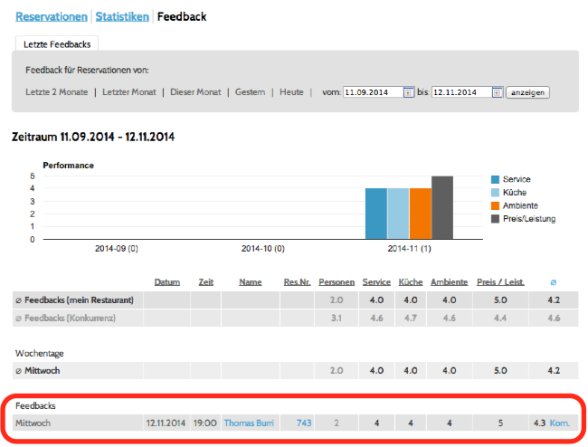588x447 pixels.
Task: Sort by the average ⌀ column header
Action: (553, 282)
